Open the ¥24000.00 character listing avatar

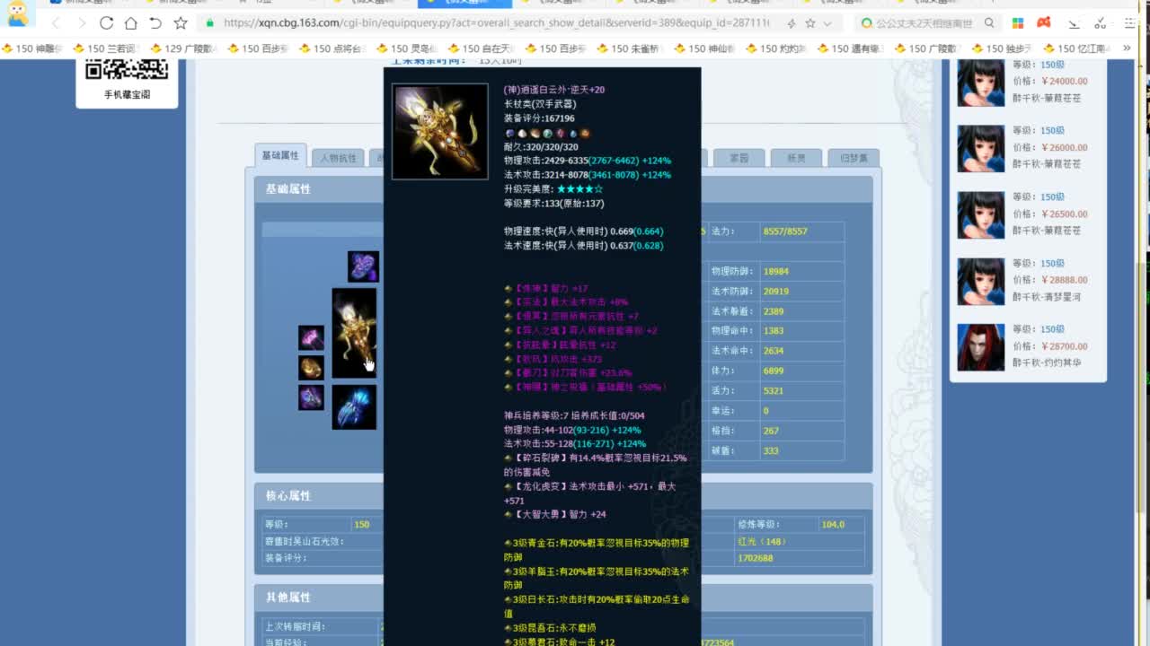tap(980, 83)
